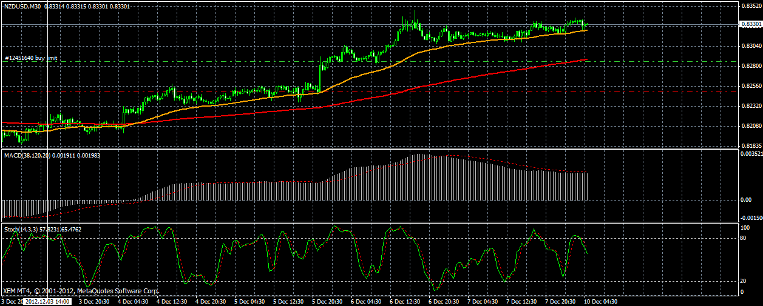Click the highlighted current price 0.83301 tag
Viewport: 763px width, 306px height.
pyautogui.click(x=750, y=24)
